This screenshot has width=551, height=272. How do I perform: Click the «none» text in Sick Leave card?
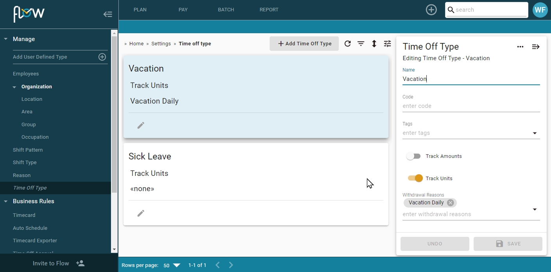click(x=142, y=189)
